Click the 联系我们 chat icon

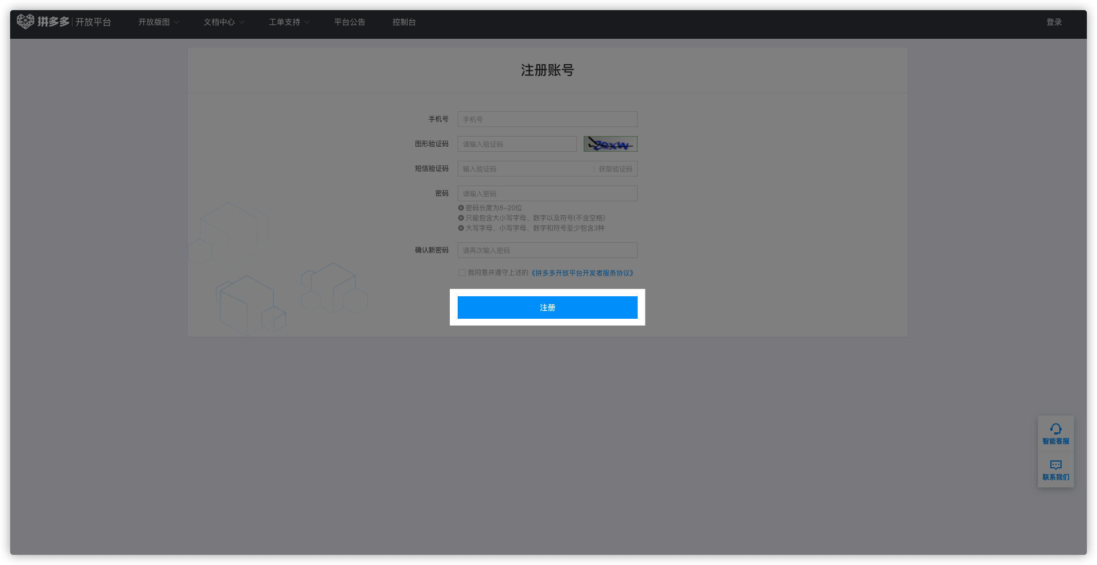(1055, 465)
